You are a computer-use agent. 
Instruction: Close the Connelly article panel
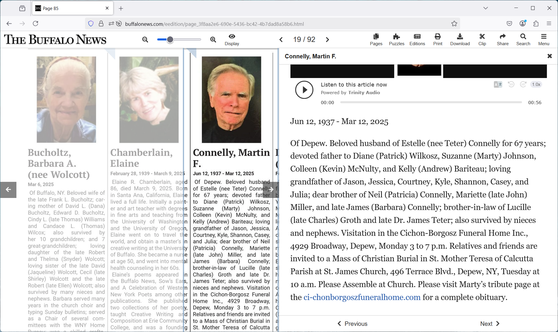click(x=550, y=56)
